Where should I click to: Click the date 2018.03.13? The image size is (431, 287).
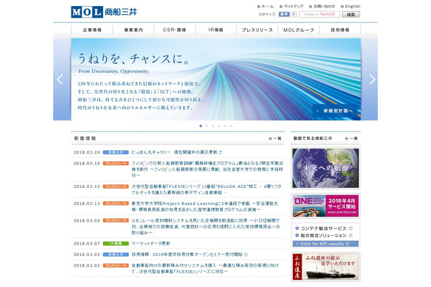coord(87,203)
